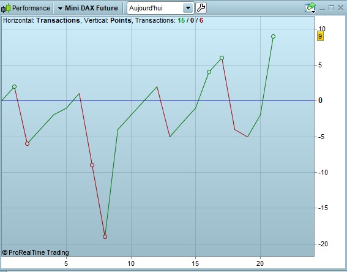Select the green point at transaction 16
Image resolution: width=347 pixels, height=272 pixels.
pos(209,72)
